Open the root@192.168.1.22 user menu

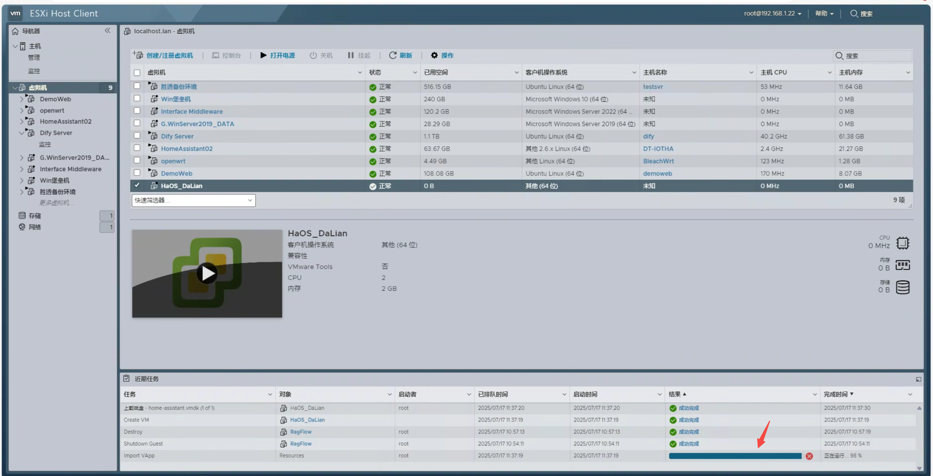click(x=772, y=13)
